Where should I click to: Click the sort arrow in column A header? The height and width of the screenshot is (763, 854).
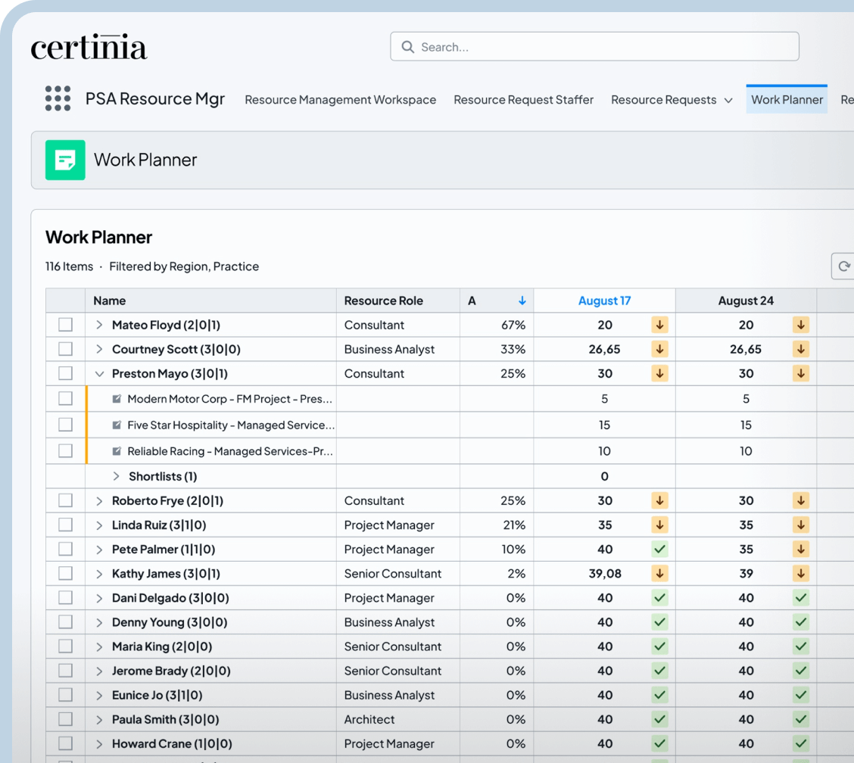[x=522, y=301]
